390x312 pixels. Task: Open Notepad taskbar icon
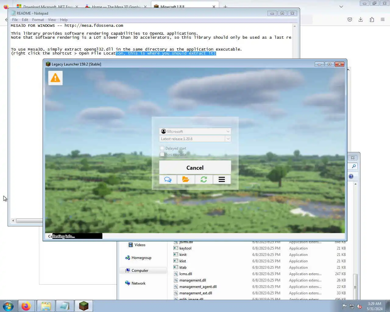(x=65, y=306)
